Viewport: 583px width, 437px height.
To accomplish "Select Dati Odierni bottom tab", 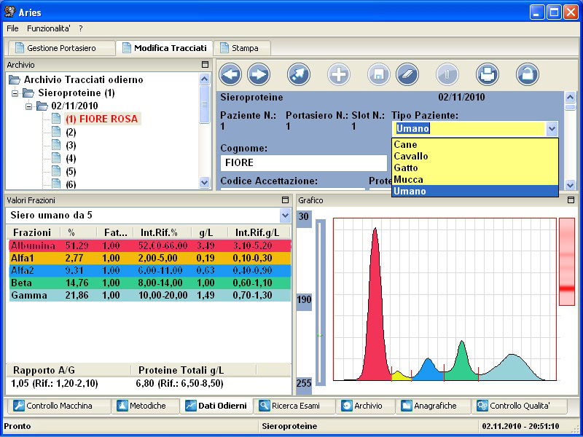I will pyautogui.click(x=216, y=406).
